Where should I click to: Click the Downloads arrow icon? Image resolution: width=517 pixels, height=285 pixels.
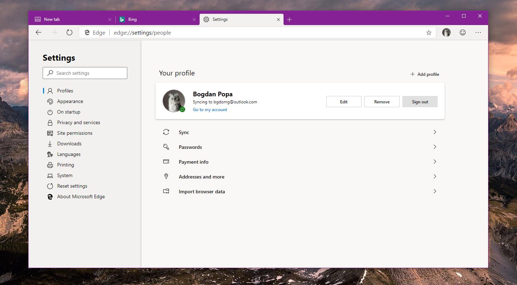50,144
